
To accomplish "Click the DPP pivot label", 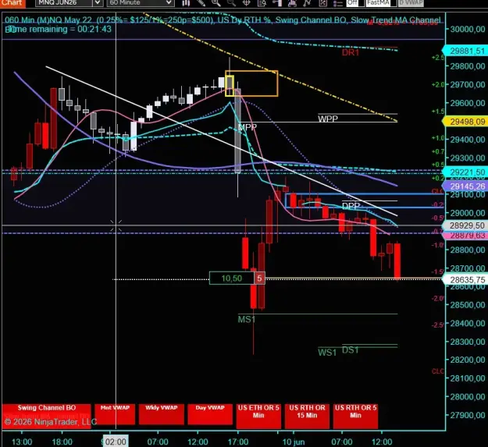I will [351, 206].
